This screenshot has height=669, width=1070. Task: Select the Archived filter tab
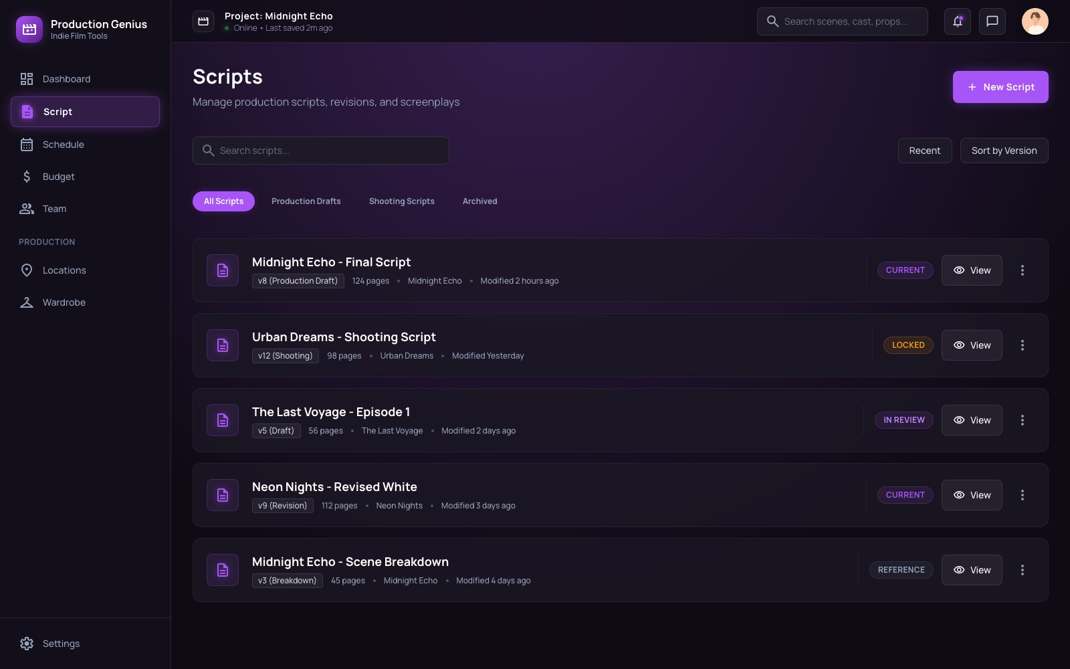click(480, 201)
